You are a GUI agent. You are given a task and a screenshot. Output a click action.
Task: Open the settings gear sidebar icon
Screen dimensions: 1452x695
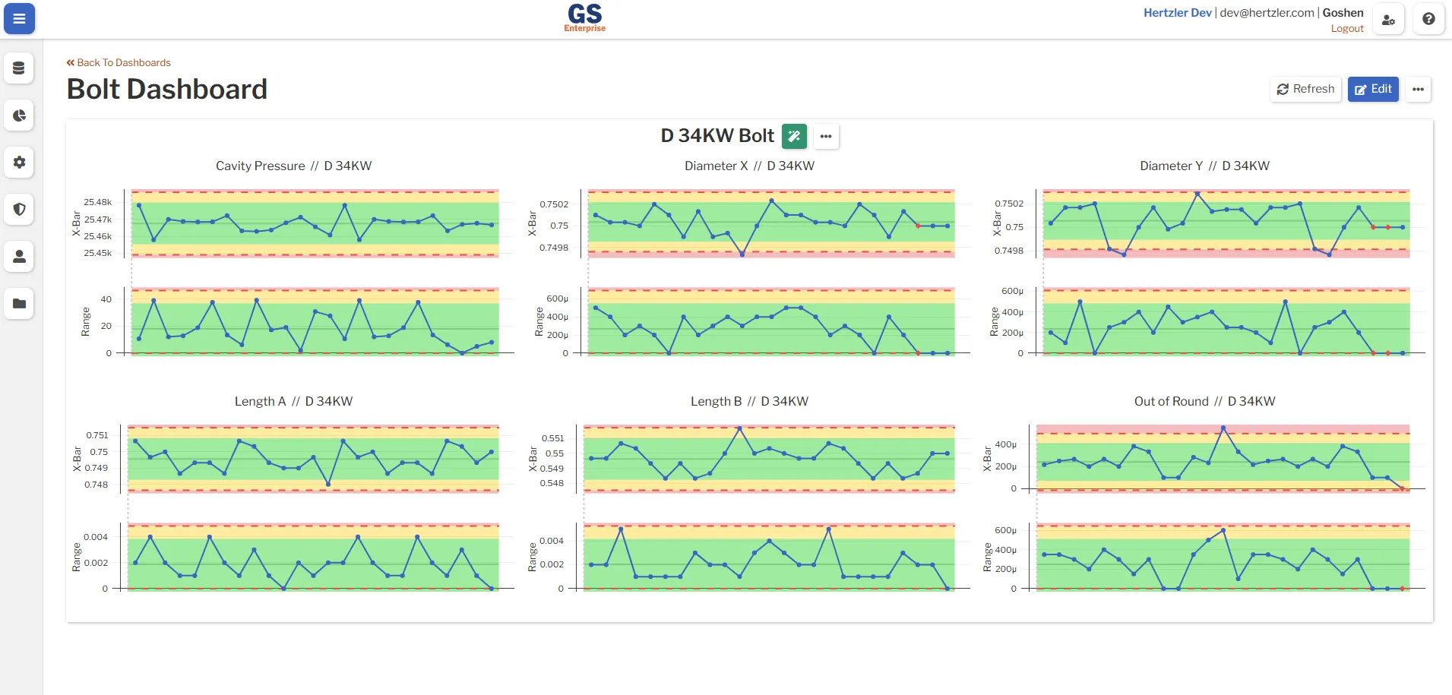coord(19,163)
